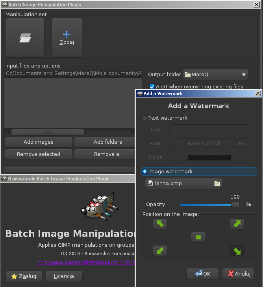
Task: Open Zasługi credits in About window
Action: [x=24, y=276]
